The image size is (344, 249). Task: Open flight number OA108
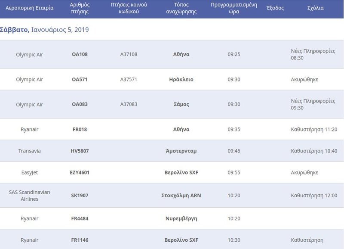79,55
